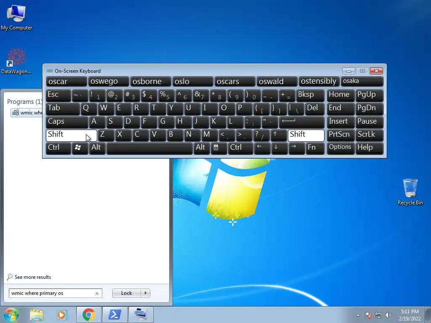Open On-Screen Keyboard Help key
Image resolution: width=431 pixels, height=323 pixels.
tap(370, 148)
